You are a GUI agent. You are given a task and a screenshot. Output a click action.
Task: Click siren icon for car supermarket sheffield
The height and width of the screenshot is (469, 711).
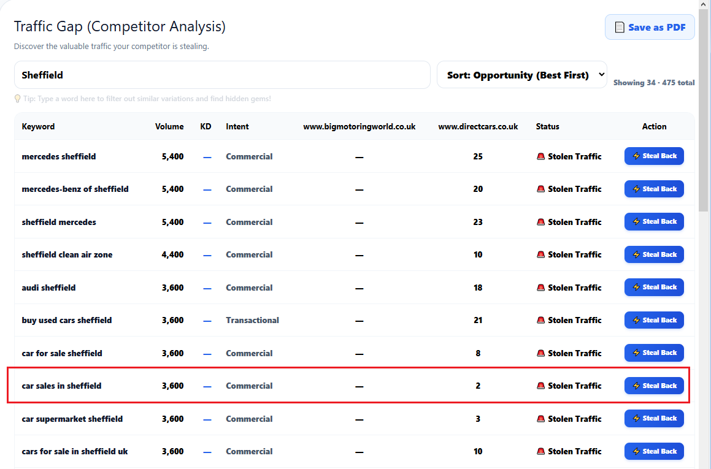click(x=540, y=419)
